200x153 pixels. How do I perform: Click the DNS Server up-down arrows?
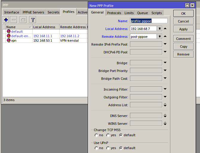coord(165,116)
